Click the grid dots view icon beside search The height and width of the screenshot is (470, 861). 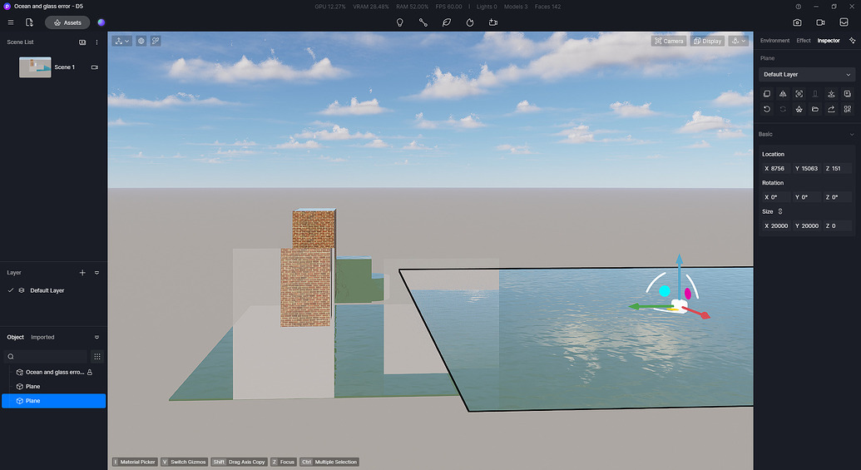click(x=97, y=356)
